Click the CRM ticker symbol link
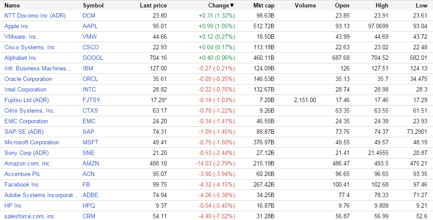This screenshot has width=433, height=220. point(89,216)
